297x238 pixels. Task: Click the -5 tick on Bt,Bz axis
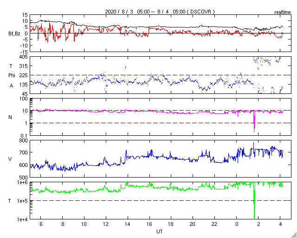25,40
